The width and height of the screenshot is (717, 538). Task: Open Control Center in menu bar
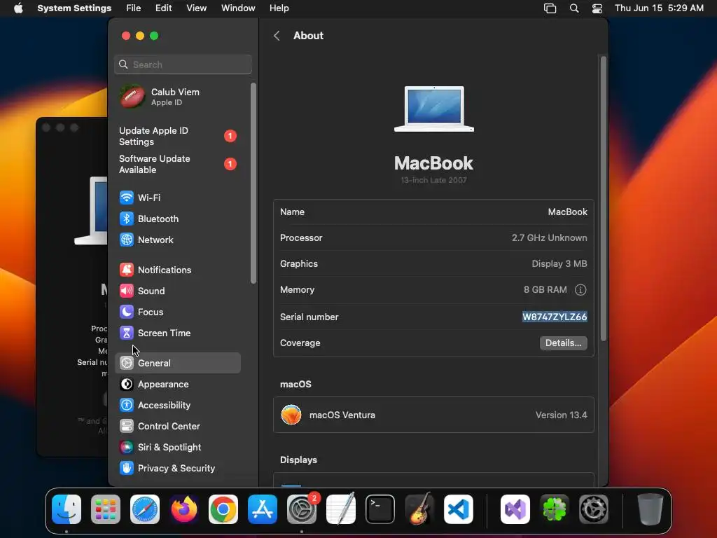(597, 8)
